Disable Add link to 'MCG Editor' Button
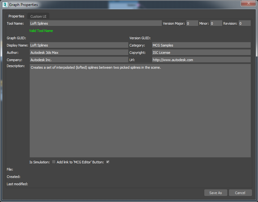Viewport: 258px width, 202px height. (x=107, y=162)
